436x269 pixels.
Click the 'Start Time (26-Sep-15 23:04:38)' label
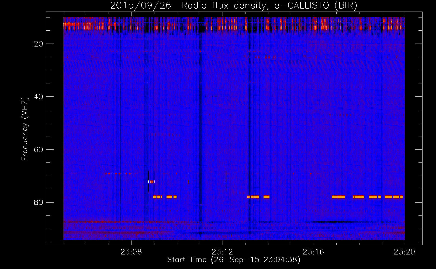pos(234,260)
